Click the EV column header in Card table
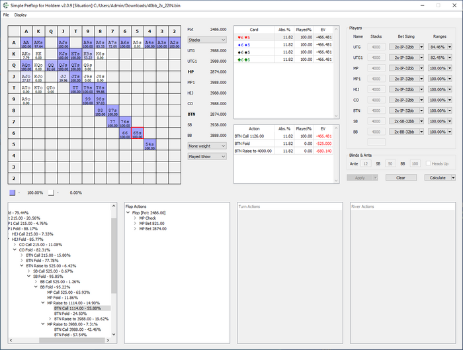Image resolution: width=463 pixels, height=350 pixels. (323, 30)
